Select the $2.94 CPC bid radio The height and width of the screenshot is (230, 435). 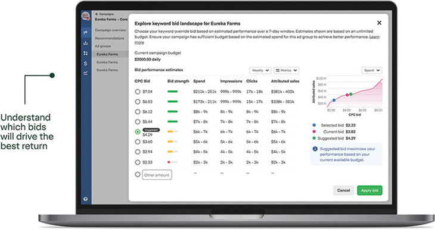(x=137, y=152)
